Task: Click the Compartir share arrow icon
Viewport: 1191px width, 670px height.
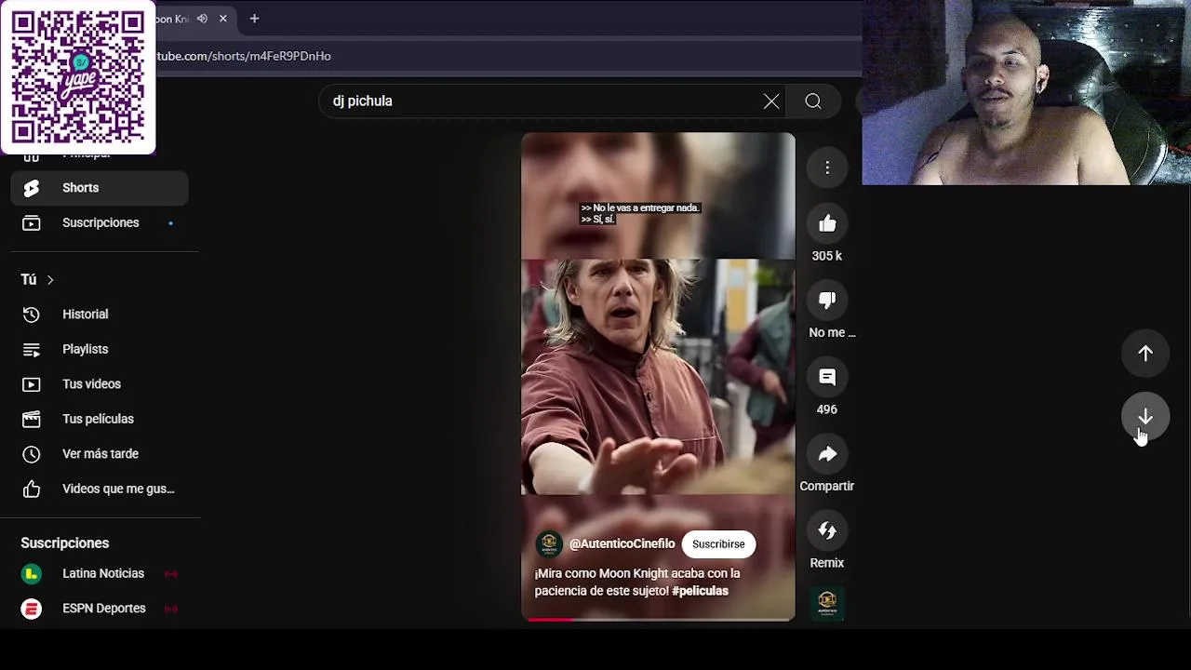Action: pyautogui.click(x=827, y=454)
